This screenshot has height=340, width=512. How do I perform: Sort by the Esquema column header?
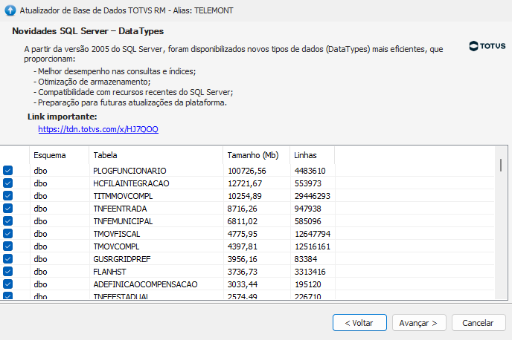click(59, 155)
